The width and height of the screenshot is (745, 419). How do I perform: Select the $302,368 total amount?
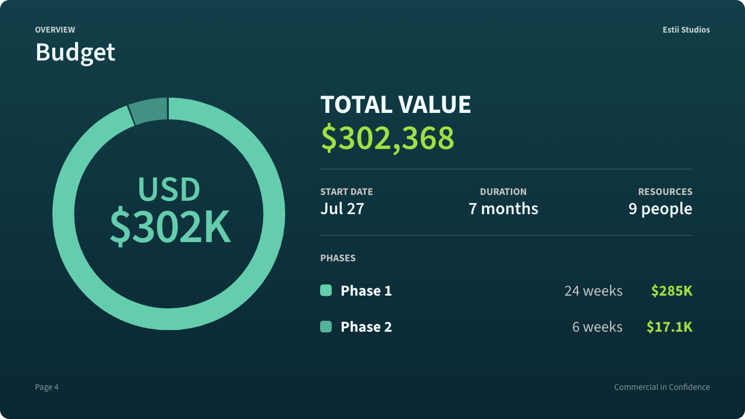point(388,139)
